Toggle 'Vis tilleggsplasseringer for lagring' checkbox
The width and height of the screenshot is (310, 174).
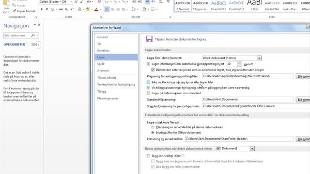pos(148,87)
